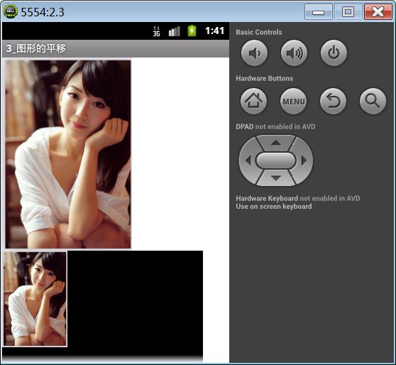Click the DPAD not enabled in AVD text
Viewport: 396px width, 365px height.
pos(275,126)
